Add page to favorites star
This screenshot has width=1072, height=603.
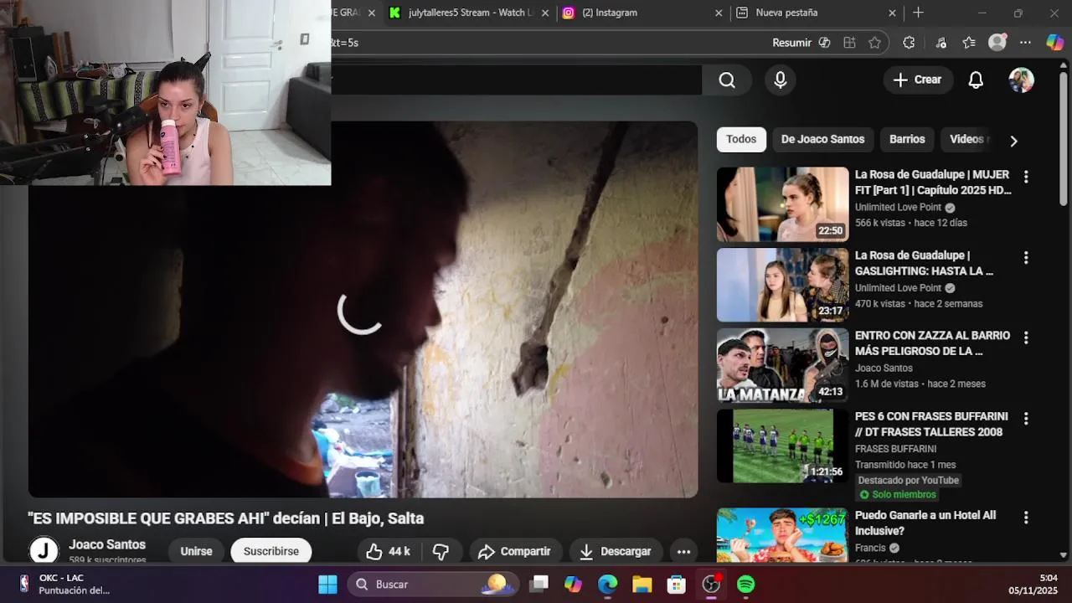point(875,43)
